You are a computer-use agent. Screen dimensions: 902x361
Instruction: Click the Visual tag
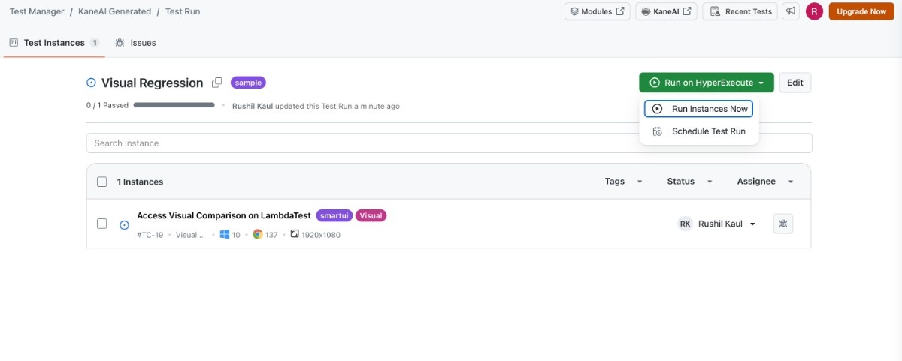[371, 215]
